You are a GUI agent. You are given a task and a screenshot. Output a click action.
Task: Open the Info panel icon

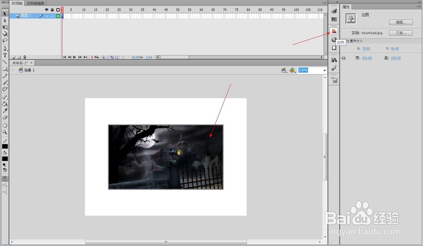click(x=333, y=39)
